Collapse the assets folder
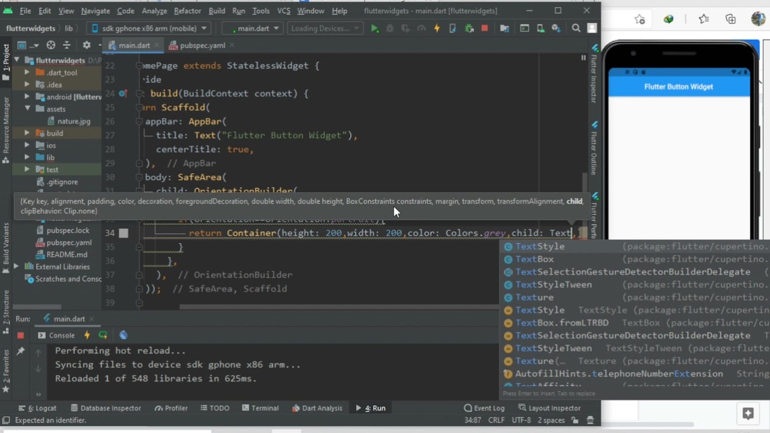Screen dimensions: 770x433 click(27, 109)
